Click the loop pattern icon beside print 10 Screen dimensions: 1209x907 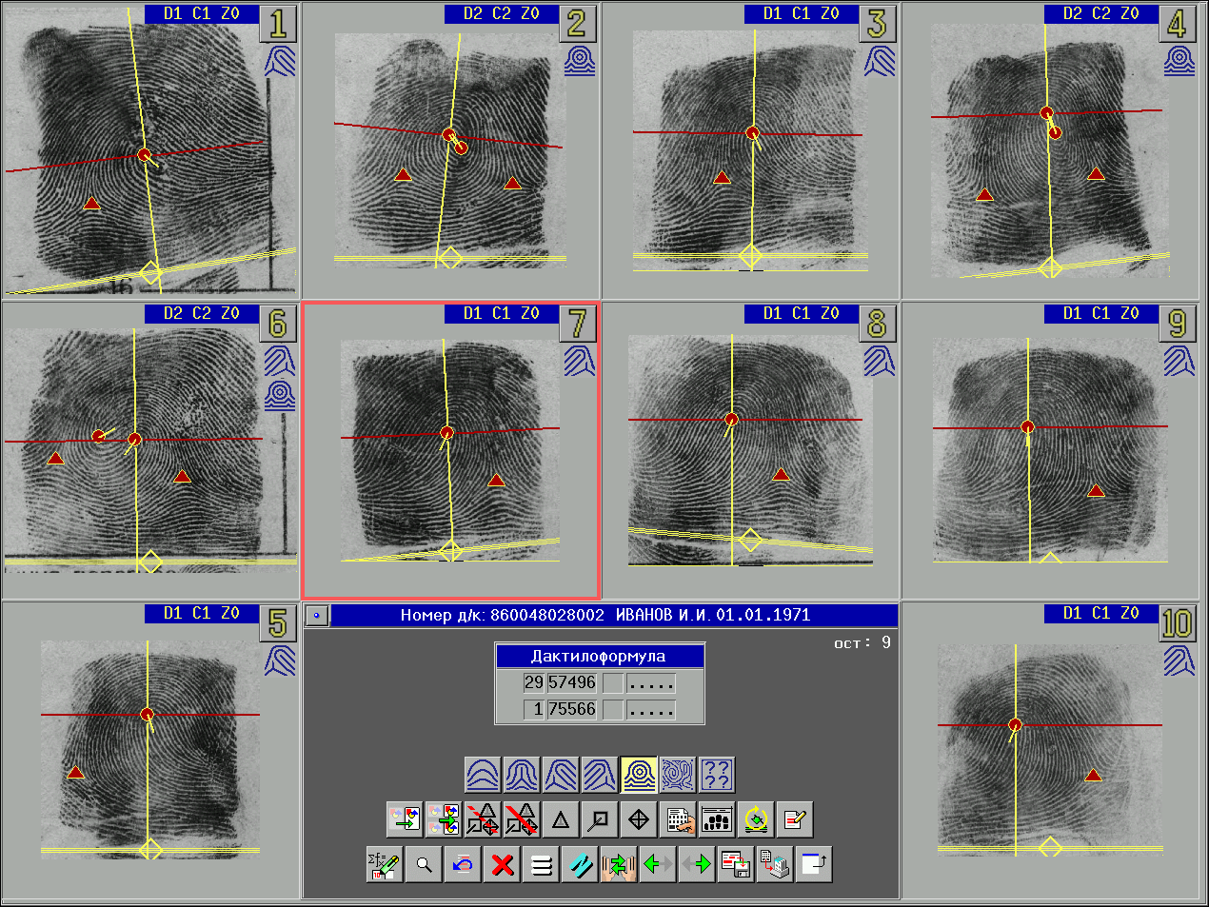point(1179,661)
